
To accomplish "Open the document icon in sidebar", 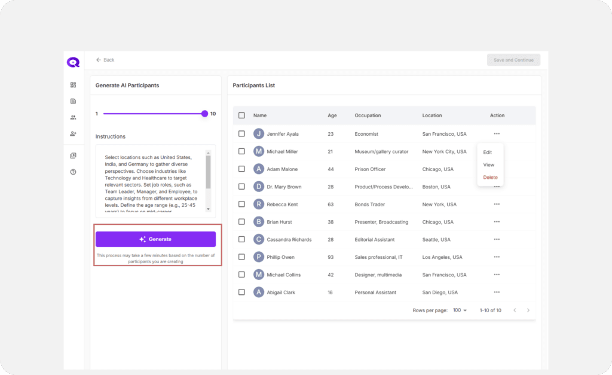I will (x=73, y=101).
